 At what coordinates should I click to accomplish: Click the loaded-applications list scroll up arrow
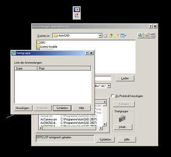pyautogui.click(x=105, y=102)
